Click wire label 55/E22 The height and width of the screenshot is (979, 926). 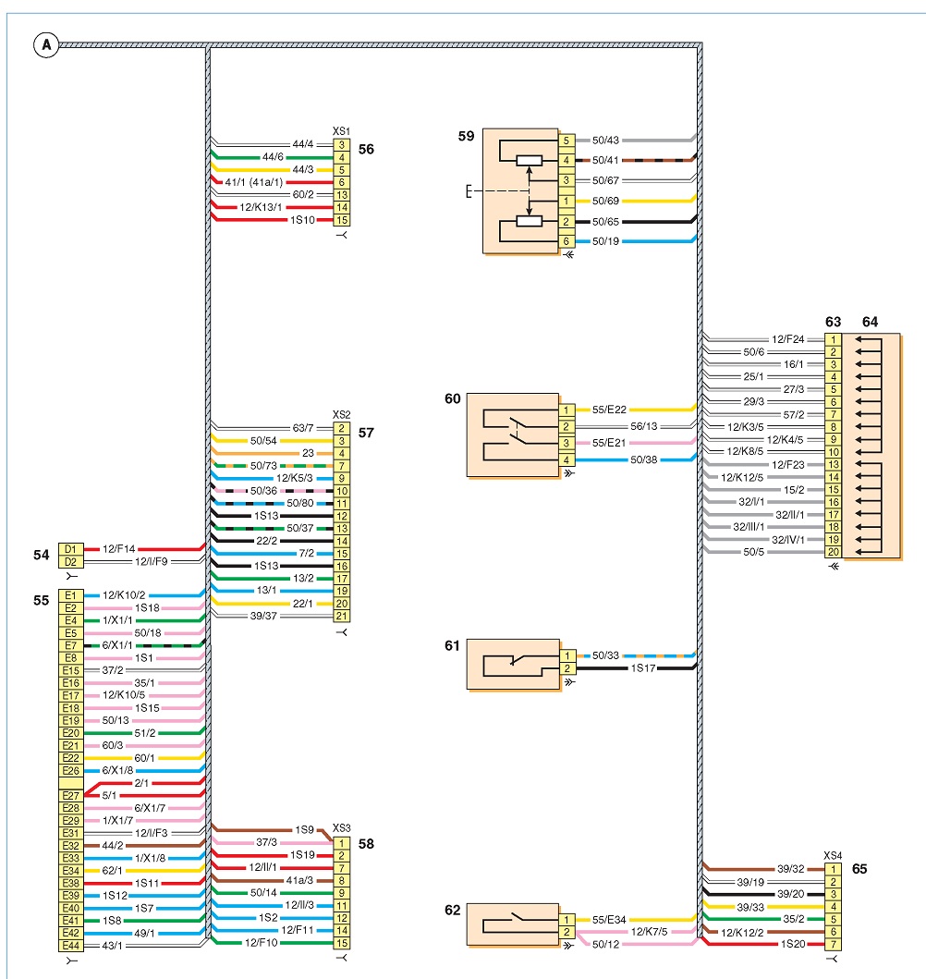[609, 410]
